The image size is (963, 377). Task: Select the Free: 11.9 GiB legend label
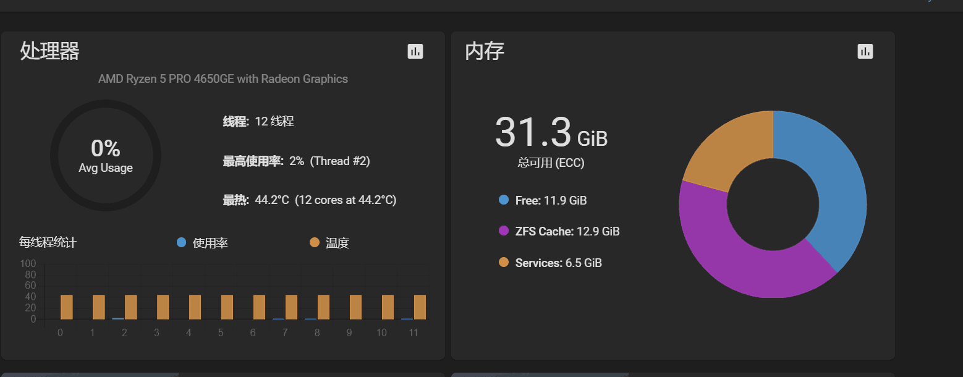coord(551,200)
